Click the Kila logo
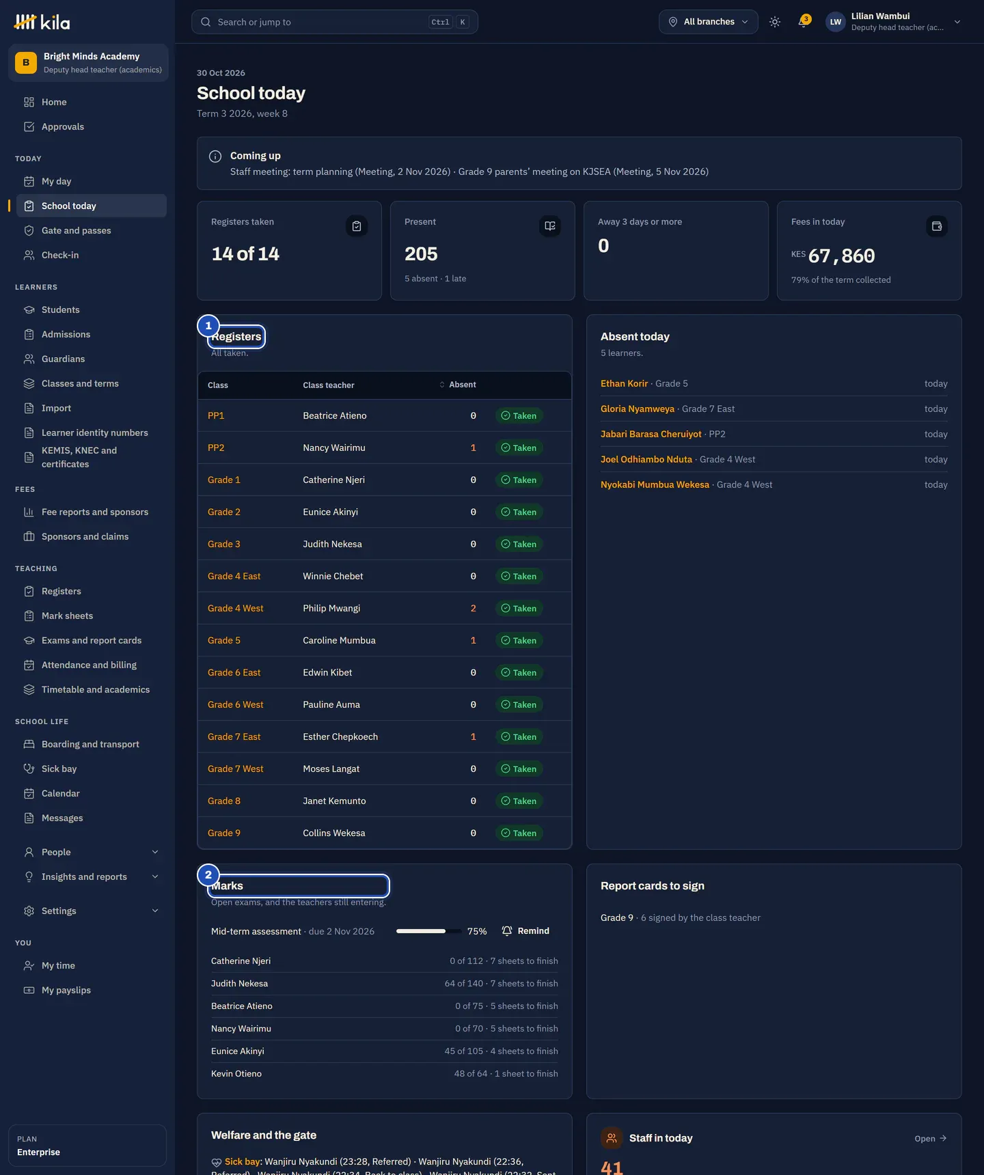 coord(42,22)
